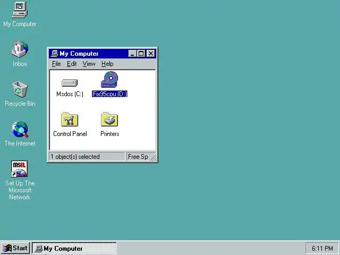
Task: Select the Msdos (C:) drive icon
Action: pyautogui.click(x=70, y=83)
